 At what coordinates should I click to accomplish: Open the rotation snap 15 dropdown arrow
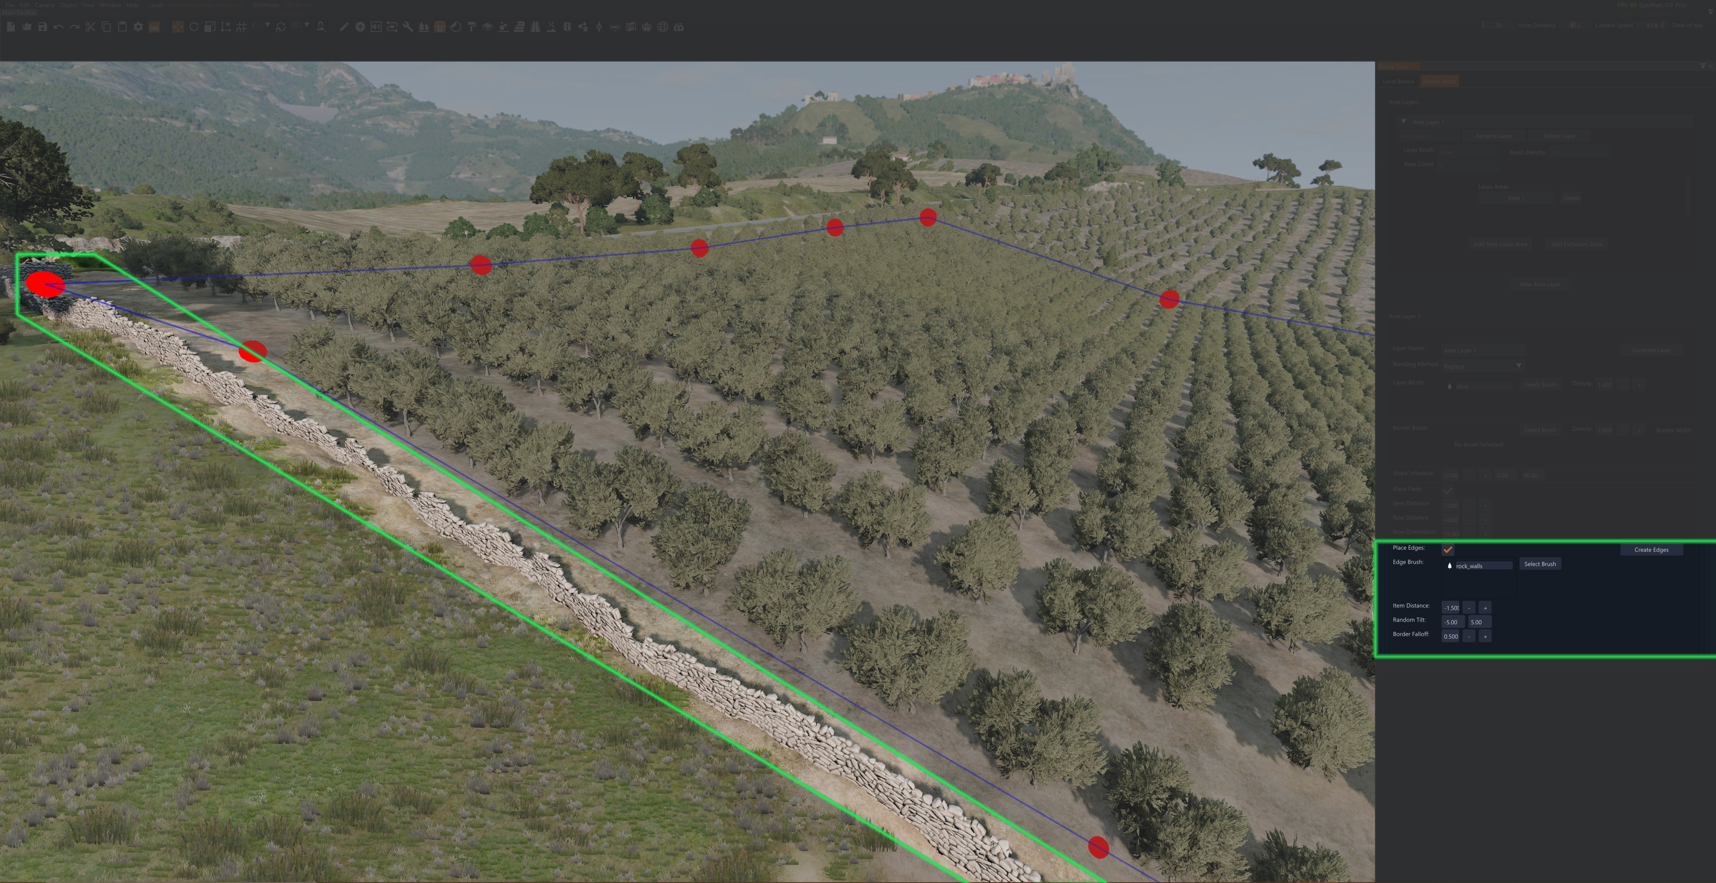307,25
